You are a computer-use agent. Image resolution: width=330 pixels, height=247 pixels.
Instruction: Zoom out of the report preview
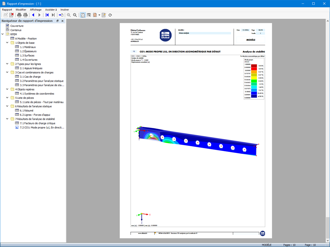75,15
